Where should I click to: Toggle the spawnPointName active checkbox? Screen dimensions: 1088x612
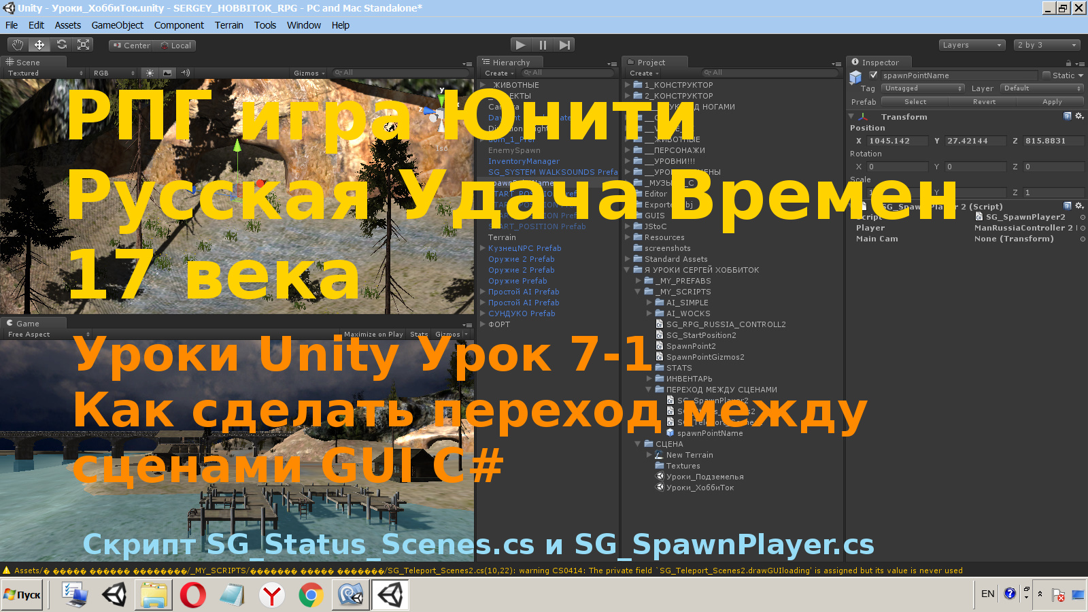click(873, 75)
